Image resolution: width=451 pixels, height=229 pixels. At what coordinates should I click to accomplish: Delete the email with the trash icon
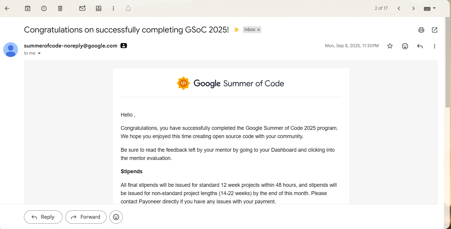click(x=60, y=8)
